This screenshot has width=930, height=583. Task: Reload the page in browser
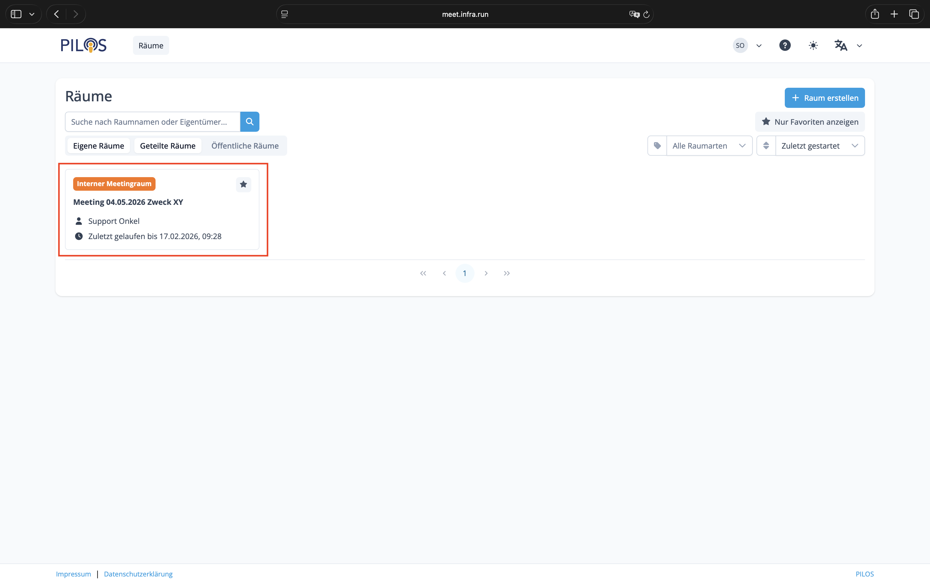[x=646, y=14]
